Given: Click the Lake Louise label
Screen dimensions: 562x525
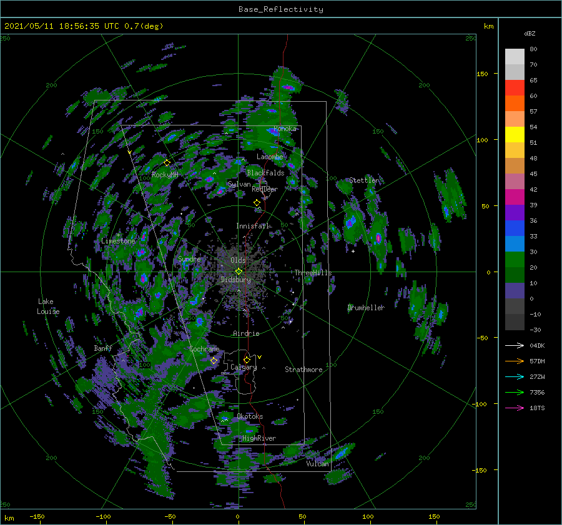Looking at the screenshot, I should tap(48, 307).
